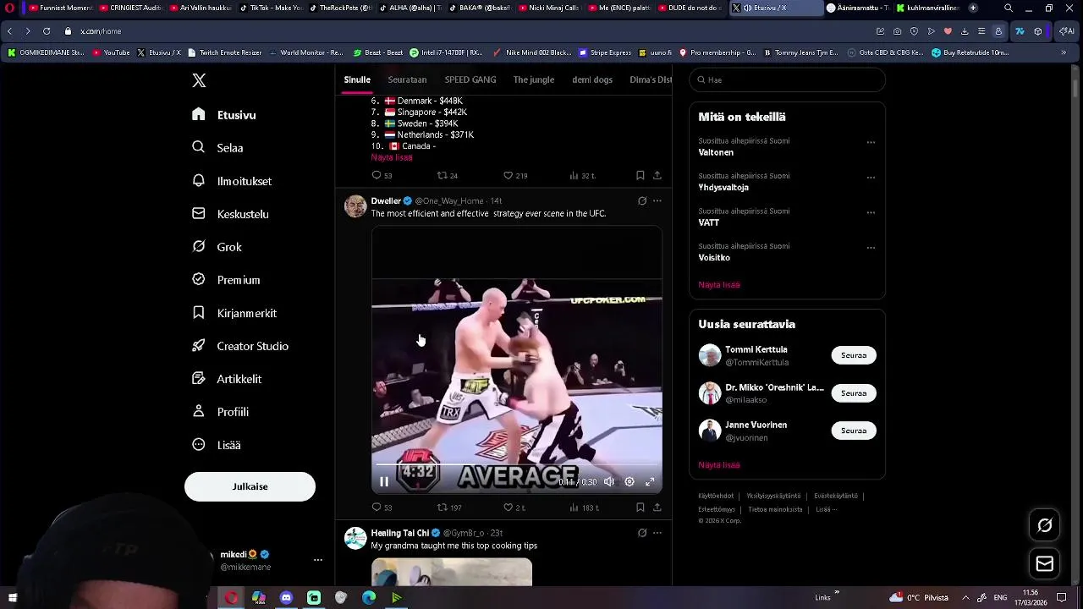Image resolution: width=1083 pixels, height=609 pixels.
Task: View analytics of Dweller's post (183 t.)
Action: click(x=584, y=507)
